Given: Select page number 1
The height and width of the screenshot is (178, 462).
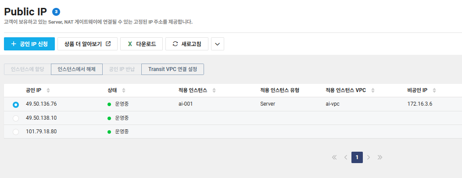Looking at the screenshot, I should (x=357, y=157).
